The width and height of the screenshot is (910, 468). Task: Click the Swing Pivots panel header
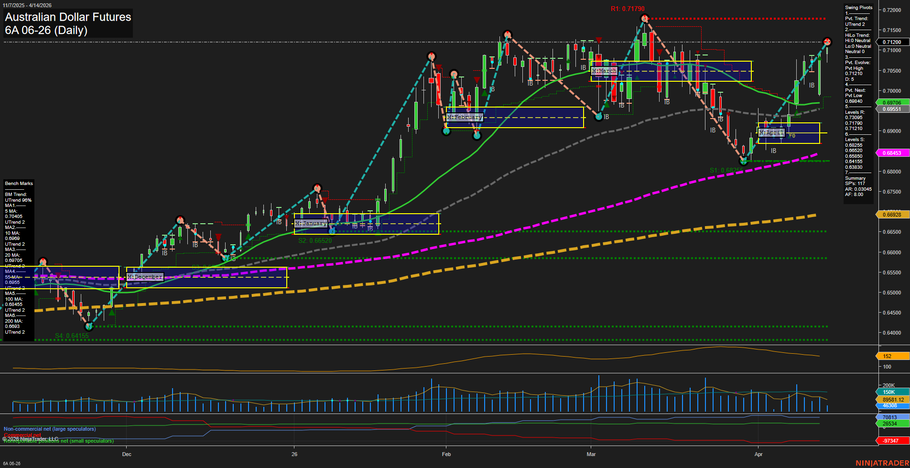click(858, 7)
